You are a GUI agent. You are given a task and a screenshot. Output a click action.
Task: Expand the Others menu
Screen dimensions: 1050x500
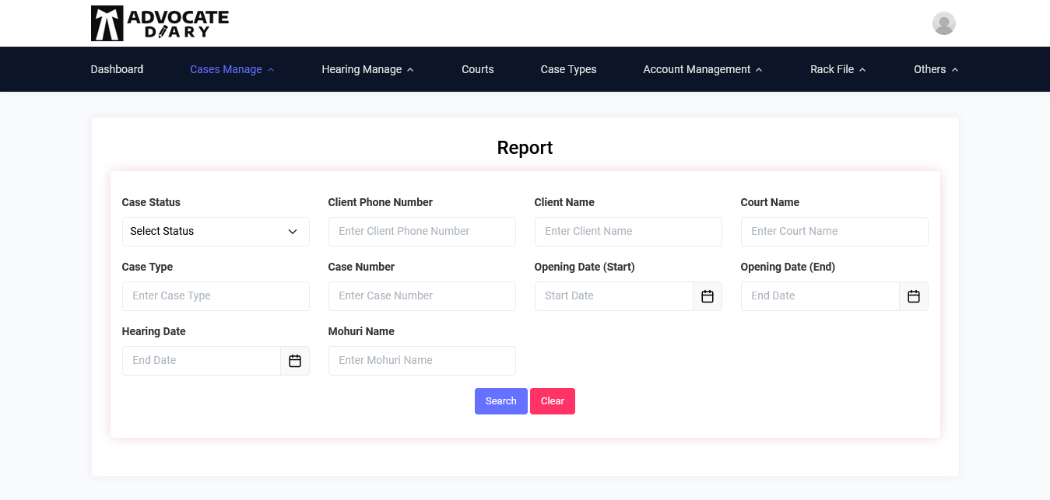936,69
